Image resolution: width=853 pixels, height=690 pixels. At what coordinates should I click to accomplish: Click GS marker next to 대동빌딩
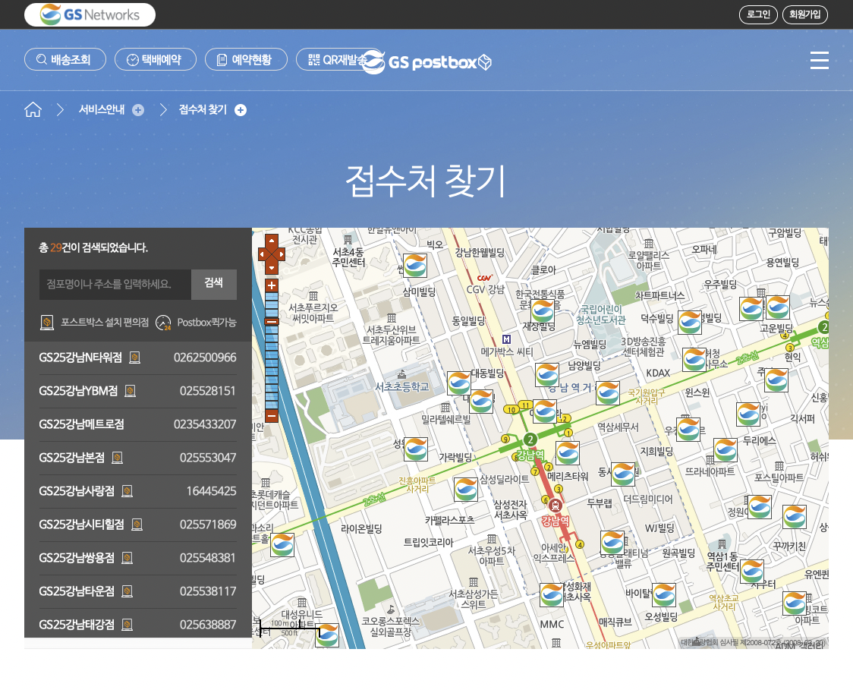(x=458, y=383)
